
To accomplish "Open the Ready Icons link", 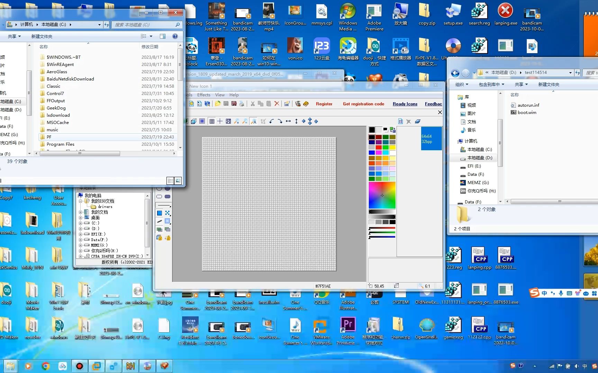I will 405,104.
